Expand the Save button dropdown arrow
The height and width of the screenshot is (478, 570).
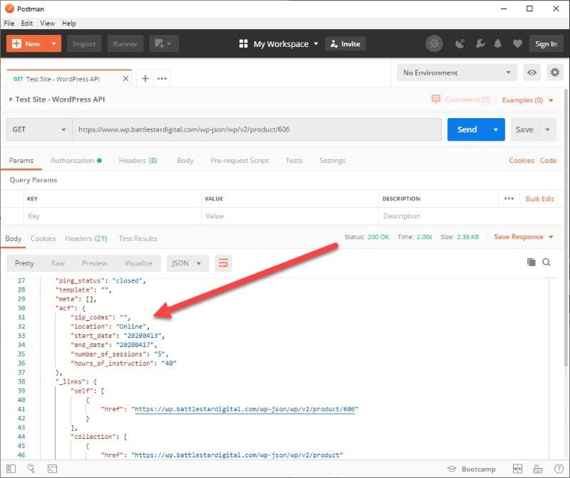(547, 129)
